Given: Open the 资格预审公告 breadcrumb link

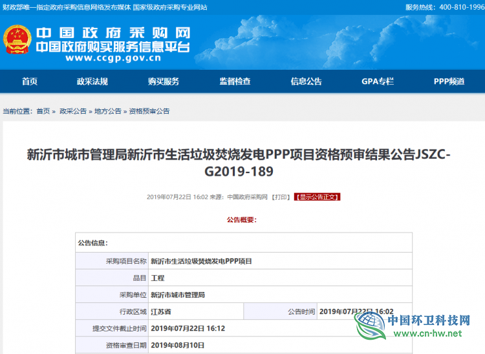Looking at the screenshot, I should point(149,111).
